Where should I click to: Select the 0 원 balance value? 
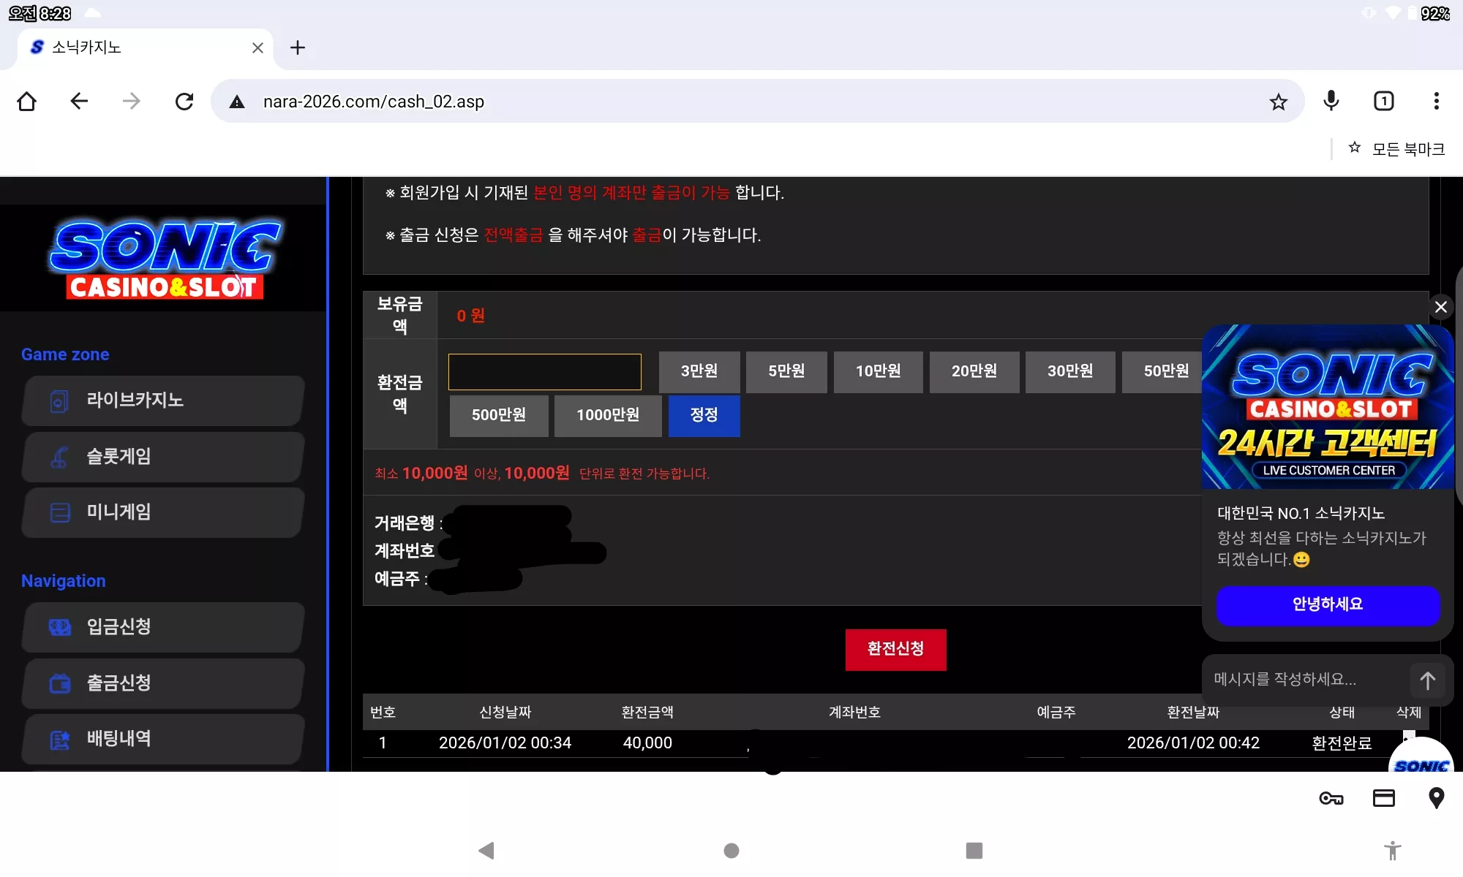(x=471, y=316)
